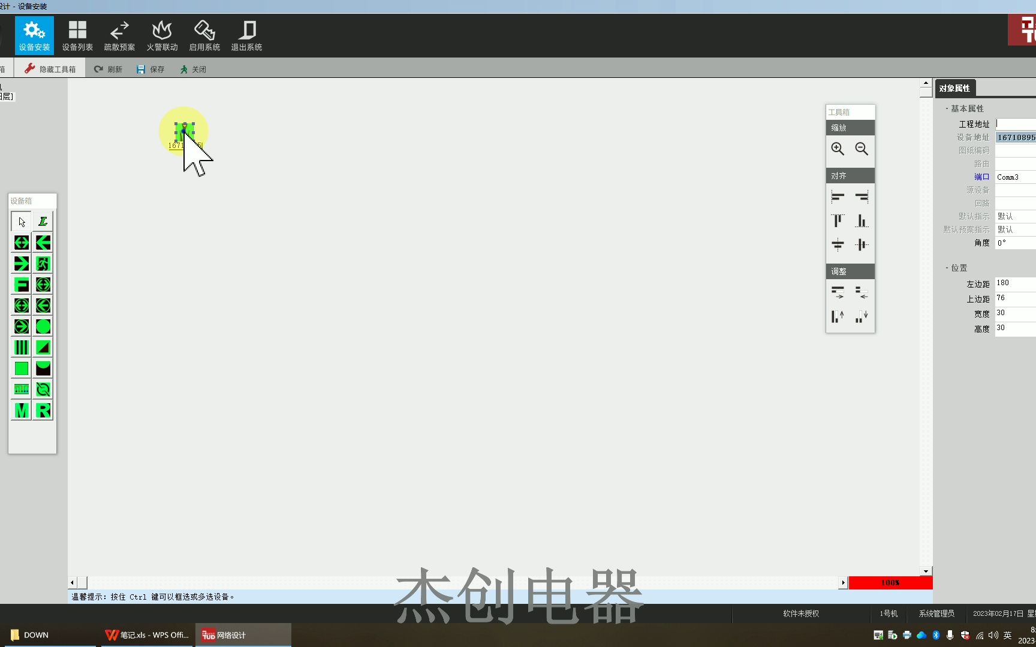Click the zoom out magnifier
1036x647 pixels.
[x=862, y=149]
